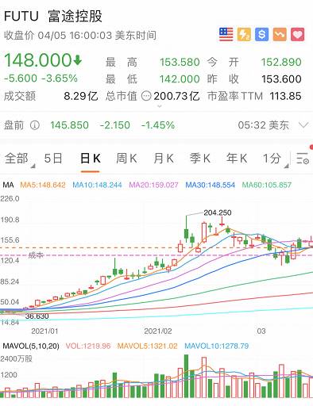Tap the pre-market change -1.45%
Image resolution: width=313 pixels, height=406 pixels.
click(158, 125)
